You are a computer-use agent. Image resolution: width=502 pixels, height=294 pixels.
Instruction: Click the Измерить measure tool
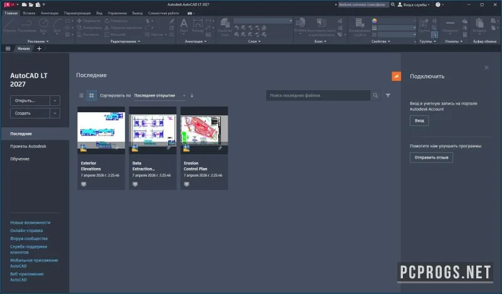point(450,26)
